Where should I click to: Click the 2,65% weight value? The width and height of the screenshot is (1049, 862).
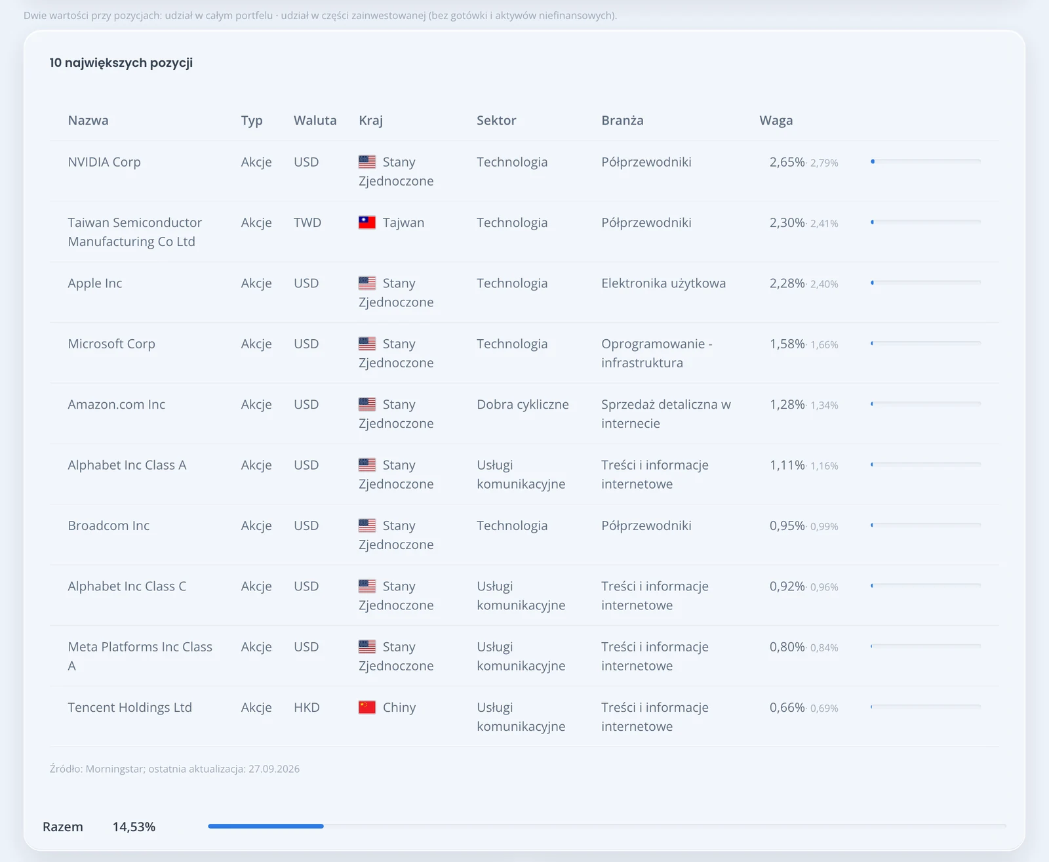tap(787, 162)
